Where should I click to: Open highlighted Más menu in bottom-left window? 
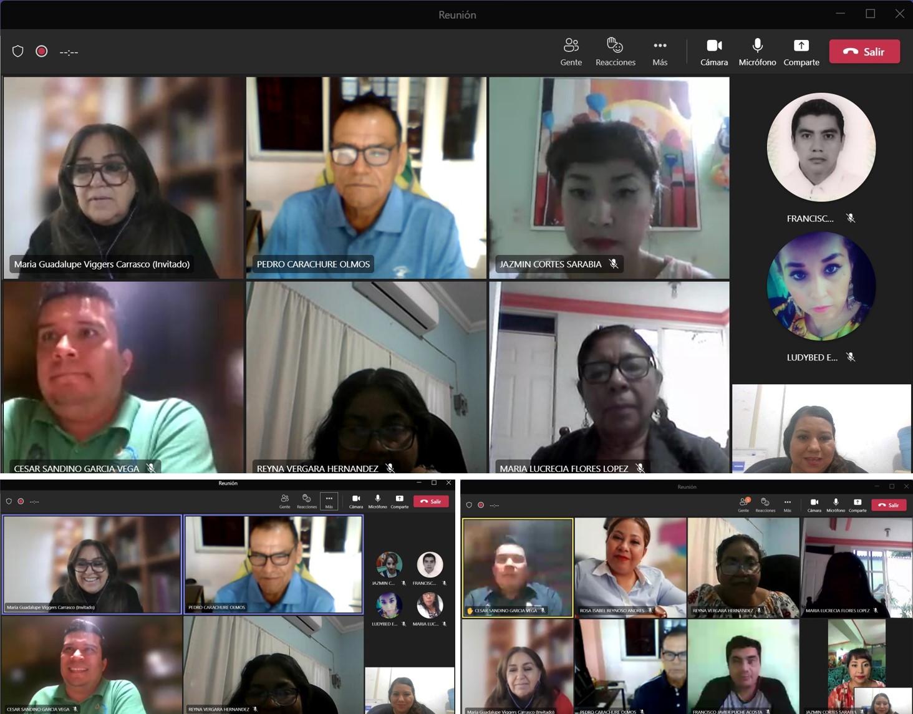[x=329, y=501]
